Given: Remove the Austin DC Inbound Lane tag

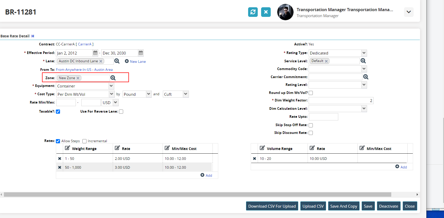Looking at the screenshot, I should coord(101,61).
